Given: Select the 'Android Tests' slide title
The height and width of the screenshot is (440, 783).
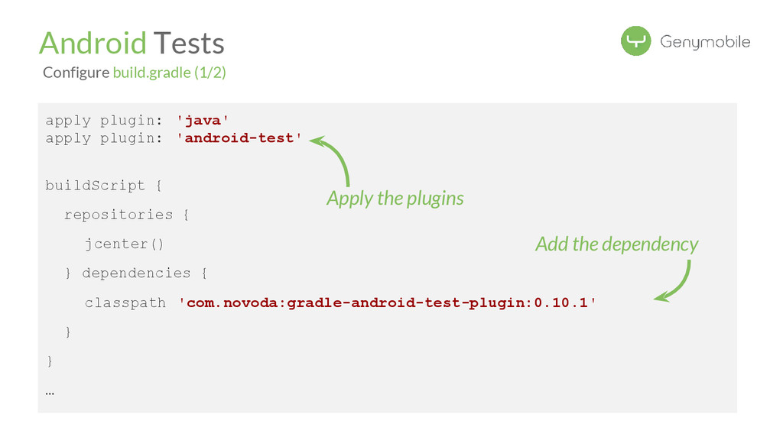Looking at the screenshot, I should click(132, 43).
